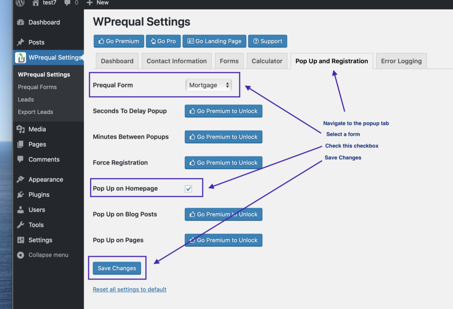Open the Pages menu label
Screen dimensions: 453x309
(37, 144)
